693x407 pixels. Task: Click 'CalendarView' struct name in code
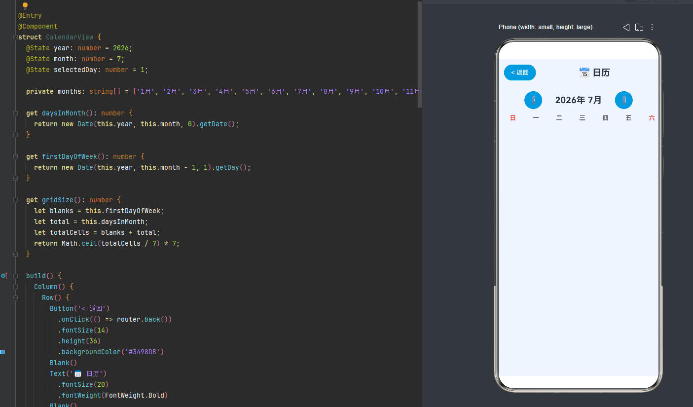(70, 37)
